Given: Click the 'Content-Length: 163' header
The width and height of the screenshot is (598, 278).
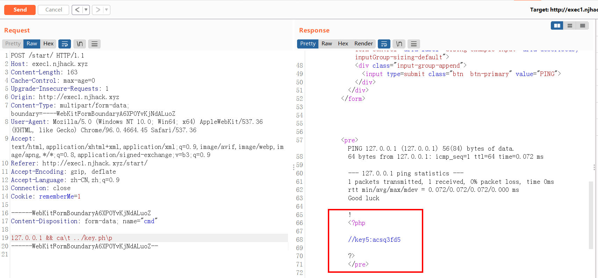Looking at the screenshot, I should point(44,72).
